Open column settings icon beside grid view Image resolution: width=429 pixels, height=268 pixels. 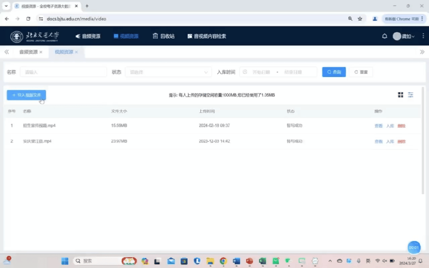tap(410, 95)
